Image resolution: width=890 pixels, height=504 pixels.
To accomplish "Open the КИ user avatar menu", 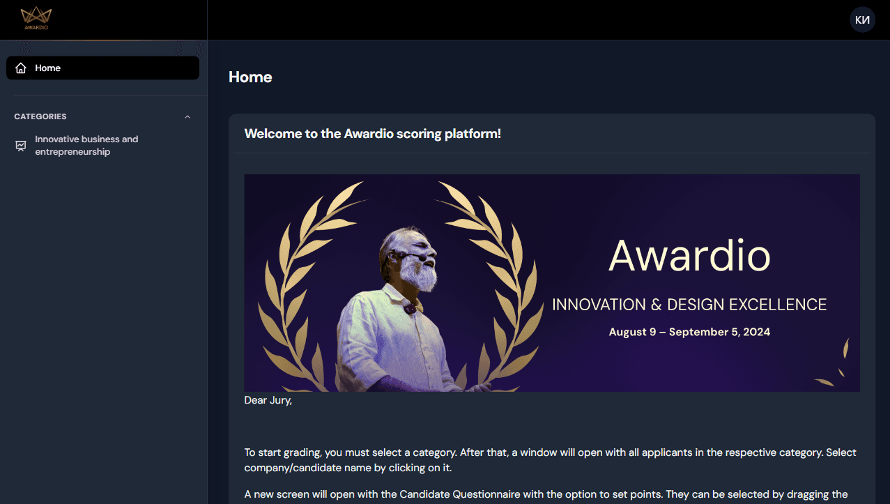I will 862,20.
